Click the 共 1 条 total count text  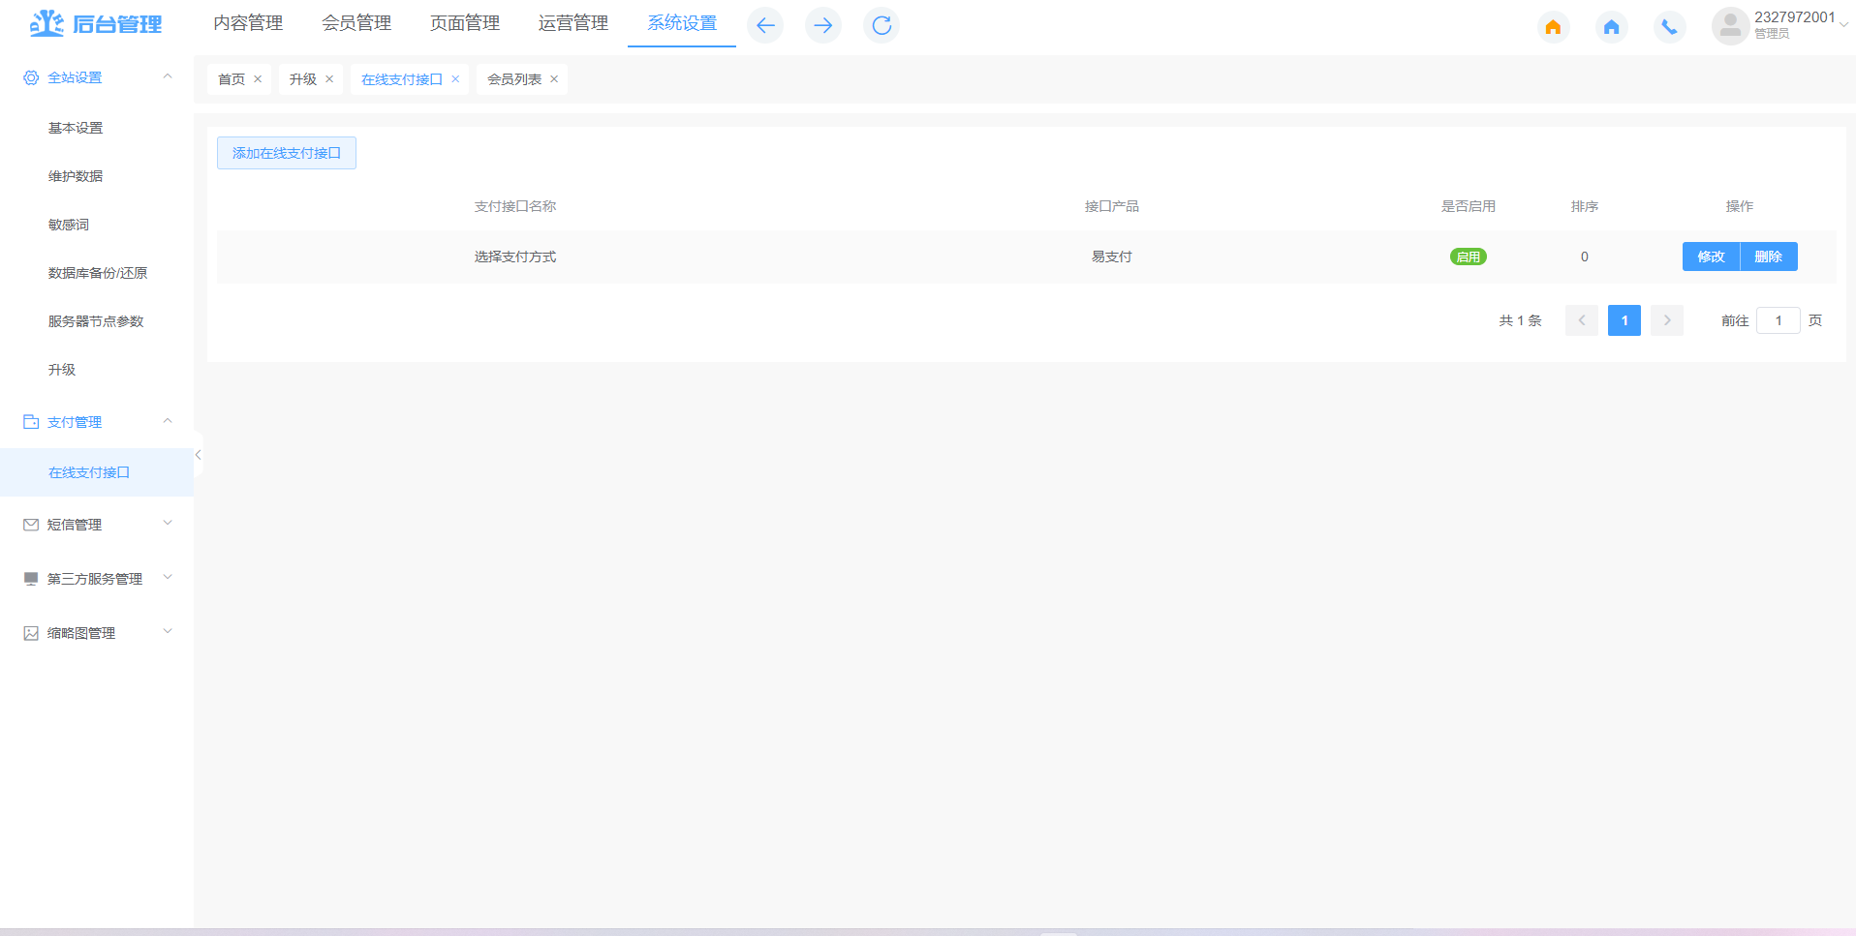1520,320
